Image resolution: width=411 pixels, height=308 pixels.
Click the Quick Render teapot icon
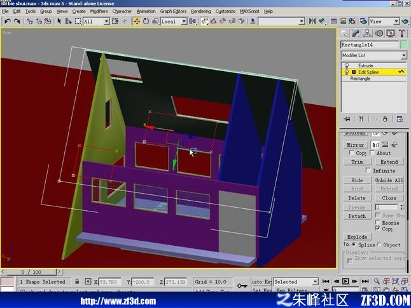405,21
